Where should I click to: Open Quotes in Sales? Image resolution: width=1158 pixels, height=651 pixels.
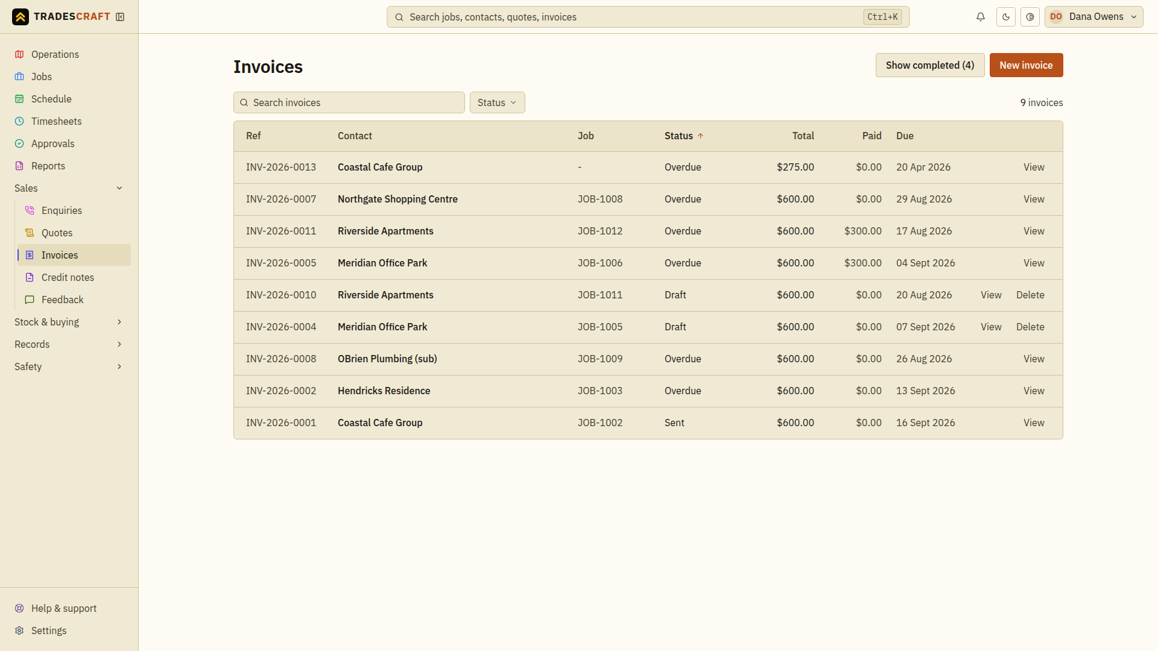click(x=74, y=233)
